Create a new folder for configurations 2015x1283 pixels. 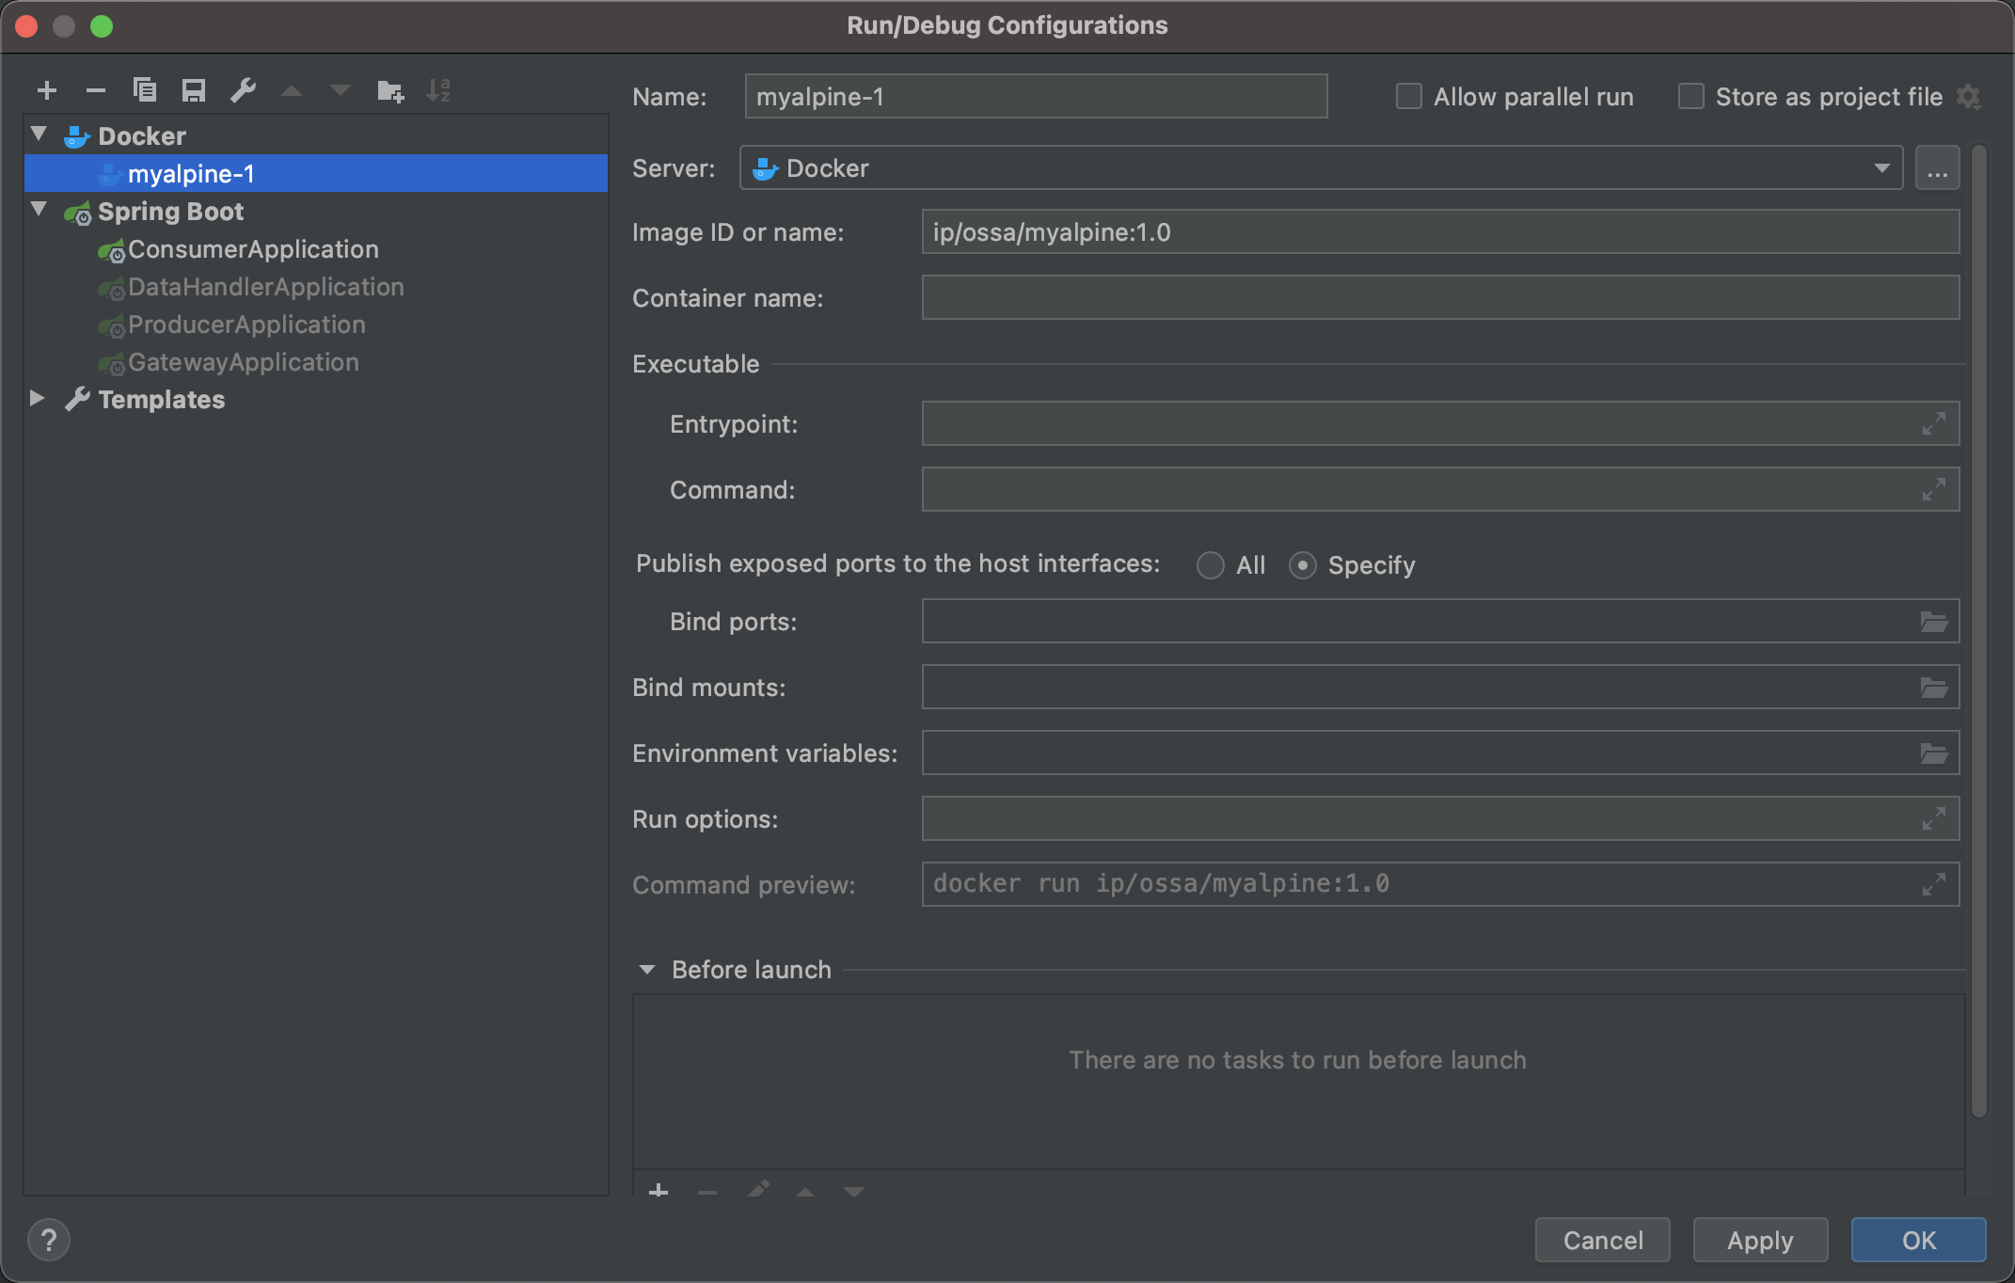click(x=390, y=91)
